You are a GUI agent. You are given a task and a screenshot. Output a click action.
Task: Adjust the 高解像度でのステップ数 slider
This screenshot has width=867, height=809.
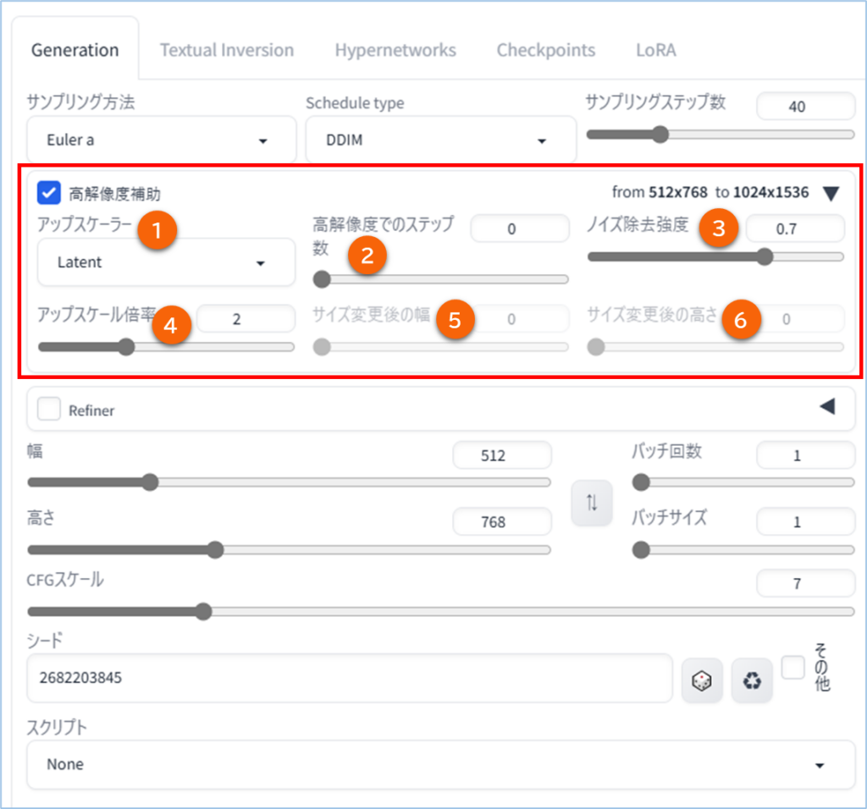point(440,279)
